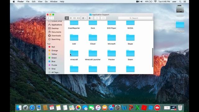Viewport: 199px width, 112px height.
Task: Open the Wi-Fi status menu
Action: [155, 2]
